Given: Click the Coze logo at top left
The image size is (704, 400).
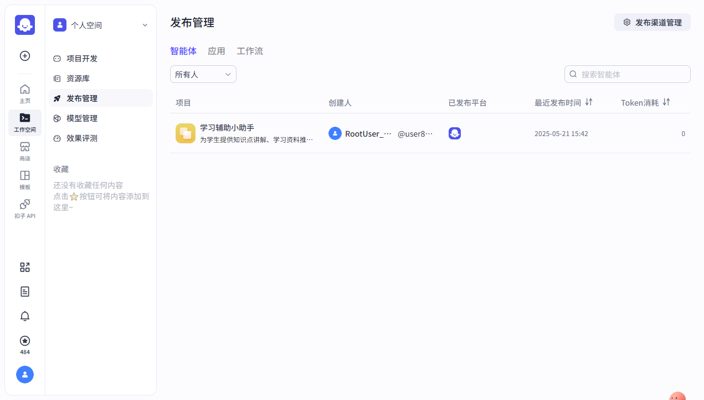Looking at the screenshot, I should 24,25.
